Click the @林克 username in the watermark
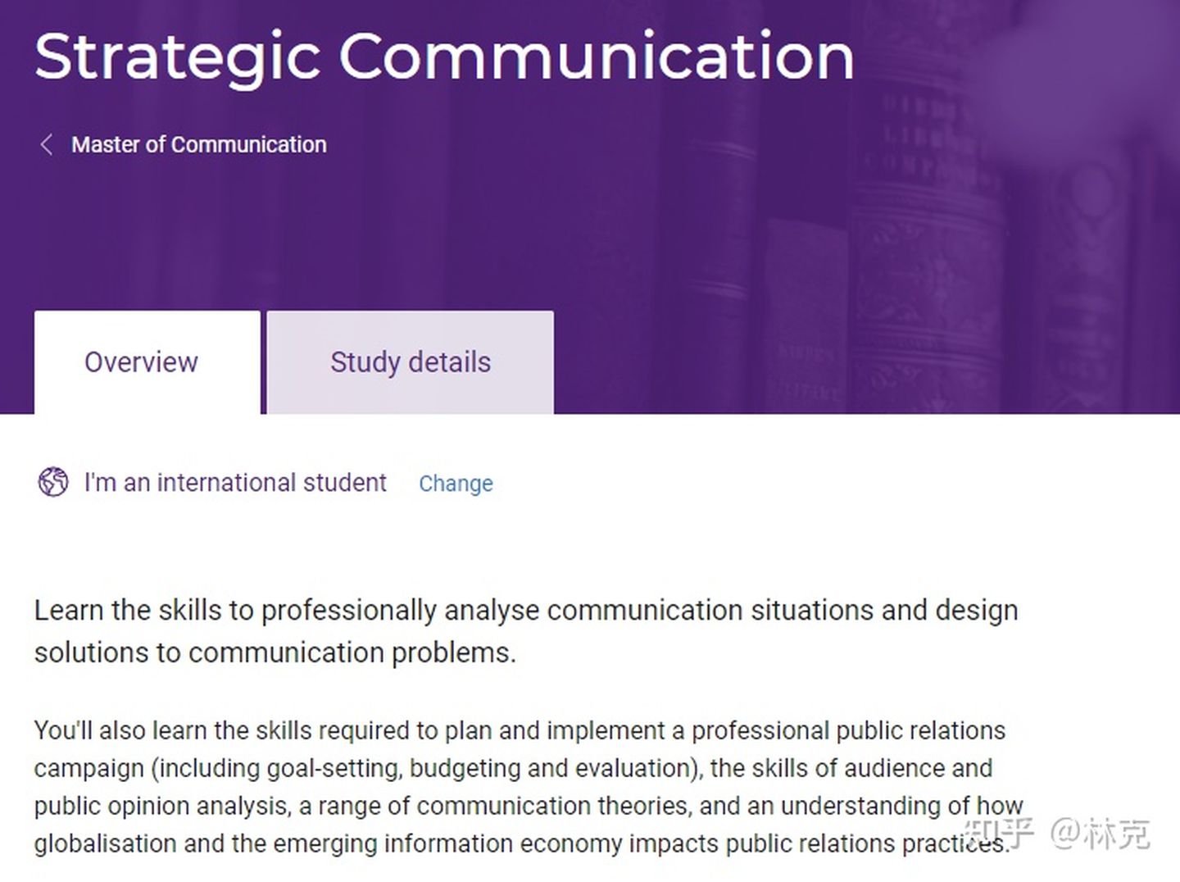 pyautogui.click(x=1101, y=834)
